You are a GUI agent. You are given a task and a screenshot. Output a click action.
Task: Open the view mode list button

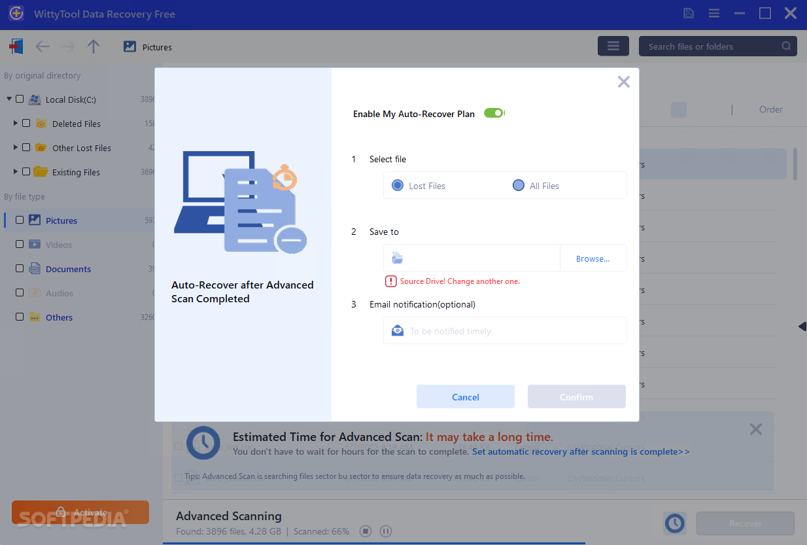point(613,46)
